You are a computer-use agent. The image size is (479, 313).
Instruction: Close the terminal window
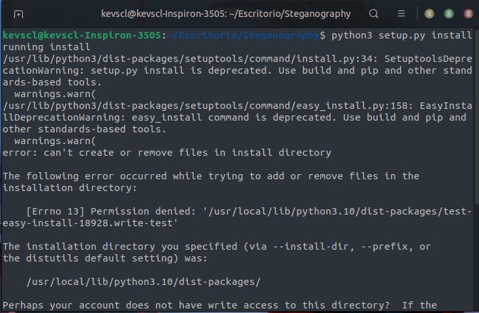[469, 14]
